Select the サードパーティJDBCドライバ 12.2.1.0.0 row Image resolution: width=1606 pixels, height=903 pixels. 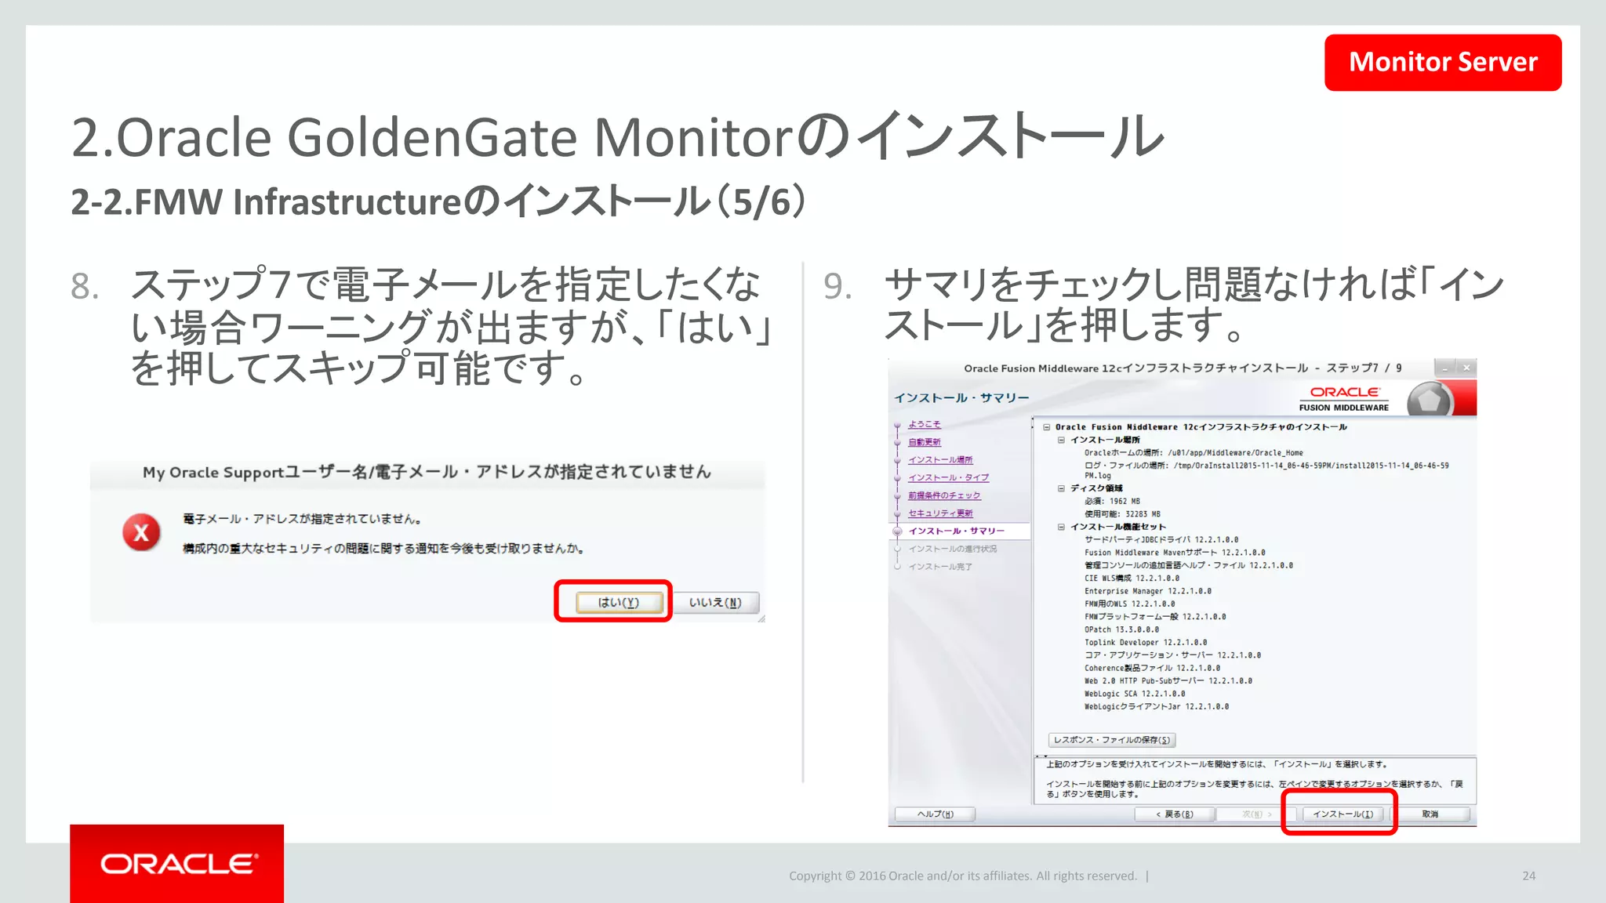click(1161, 539)
